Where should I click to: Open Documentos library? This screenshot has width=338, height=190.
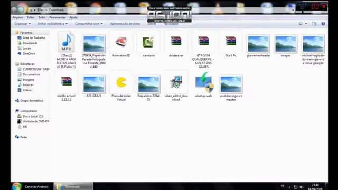click(x=31, y=74)
